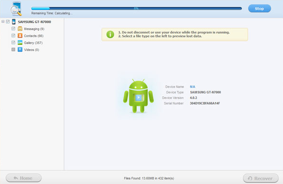Viewport: 283px width, 184px height.
Task: Click the green info icon in notice
Action: (x=110, y=34)
